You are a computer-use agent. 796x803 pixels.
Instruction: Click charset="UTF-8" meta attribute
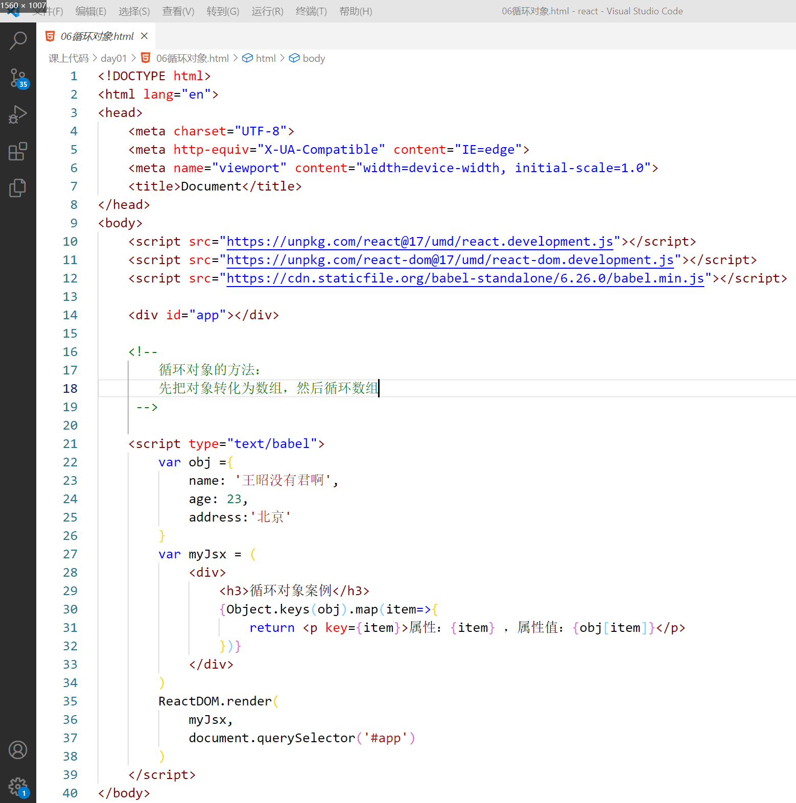(x=230, y=131)
